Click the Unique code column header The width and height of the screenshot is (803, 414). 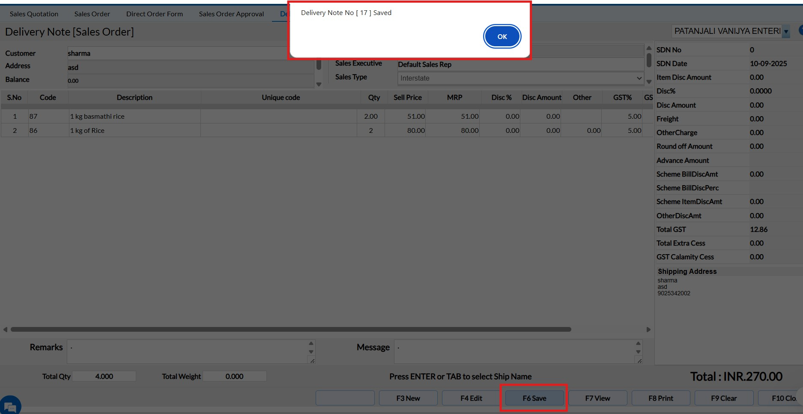point(281,97)
